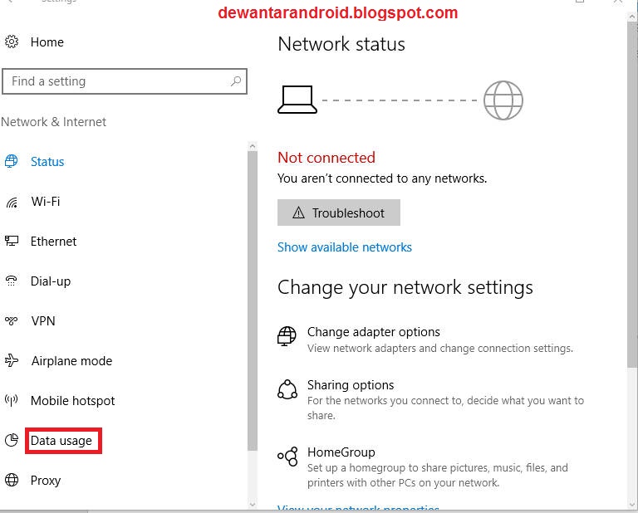Open HomeGroup settings
Image resolution: width=638 pixels, height=513 pixels.
(x=341, y=452)
